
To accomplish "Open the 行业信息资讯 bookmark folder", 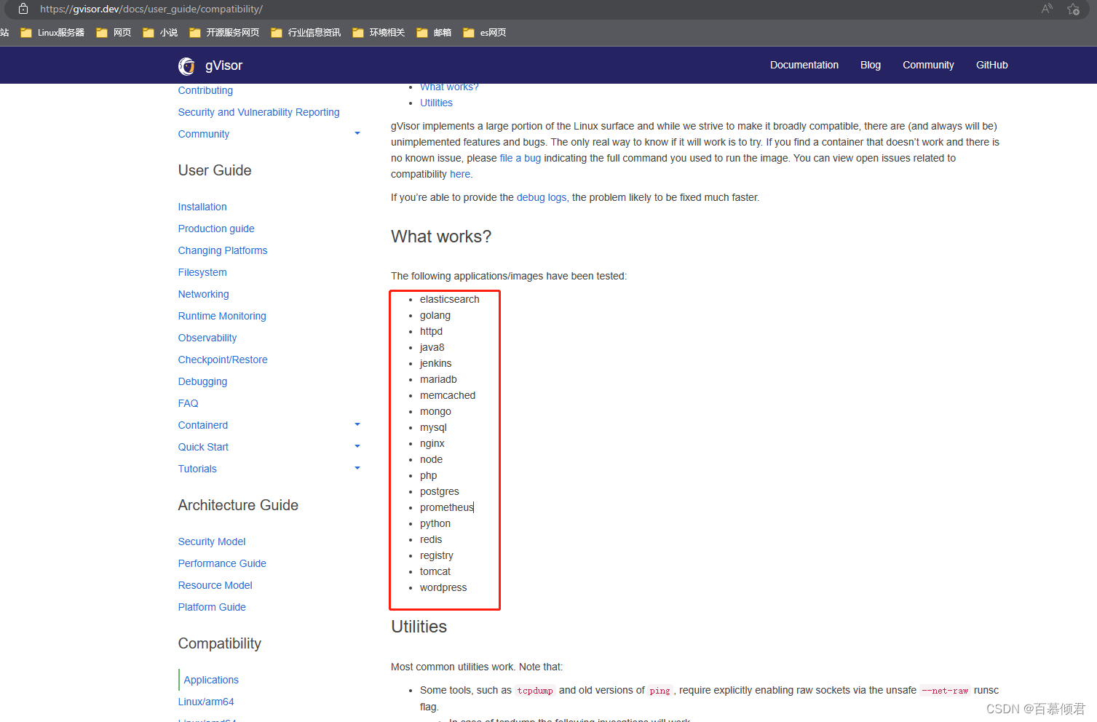I will [306, 33].
